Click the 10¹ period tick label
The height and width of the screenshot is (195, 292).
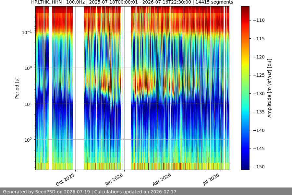tap(28, 104)
